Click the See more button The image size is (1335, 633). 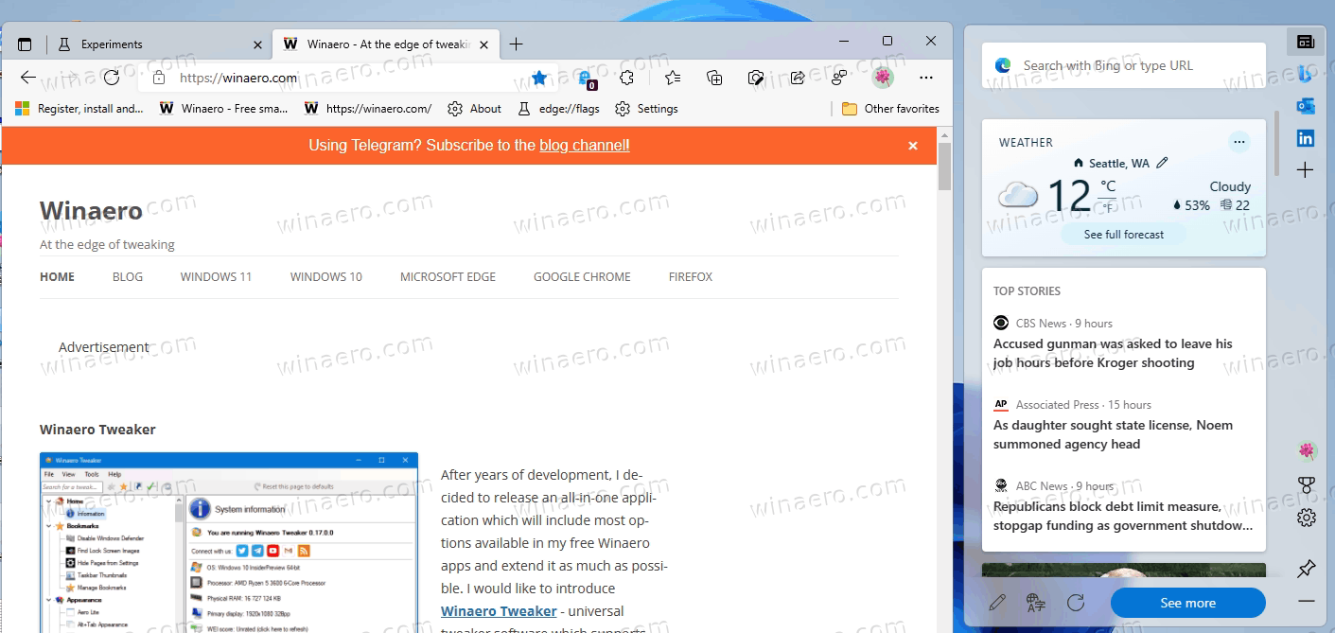click(x=1188, y=603)
